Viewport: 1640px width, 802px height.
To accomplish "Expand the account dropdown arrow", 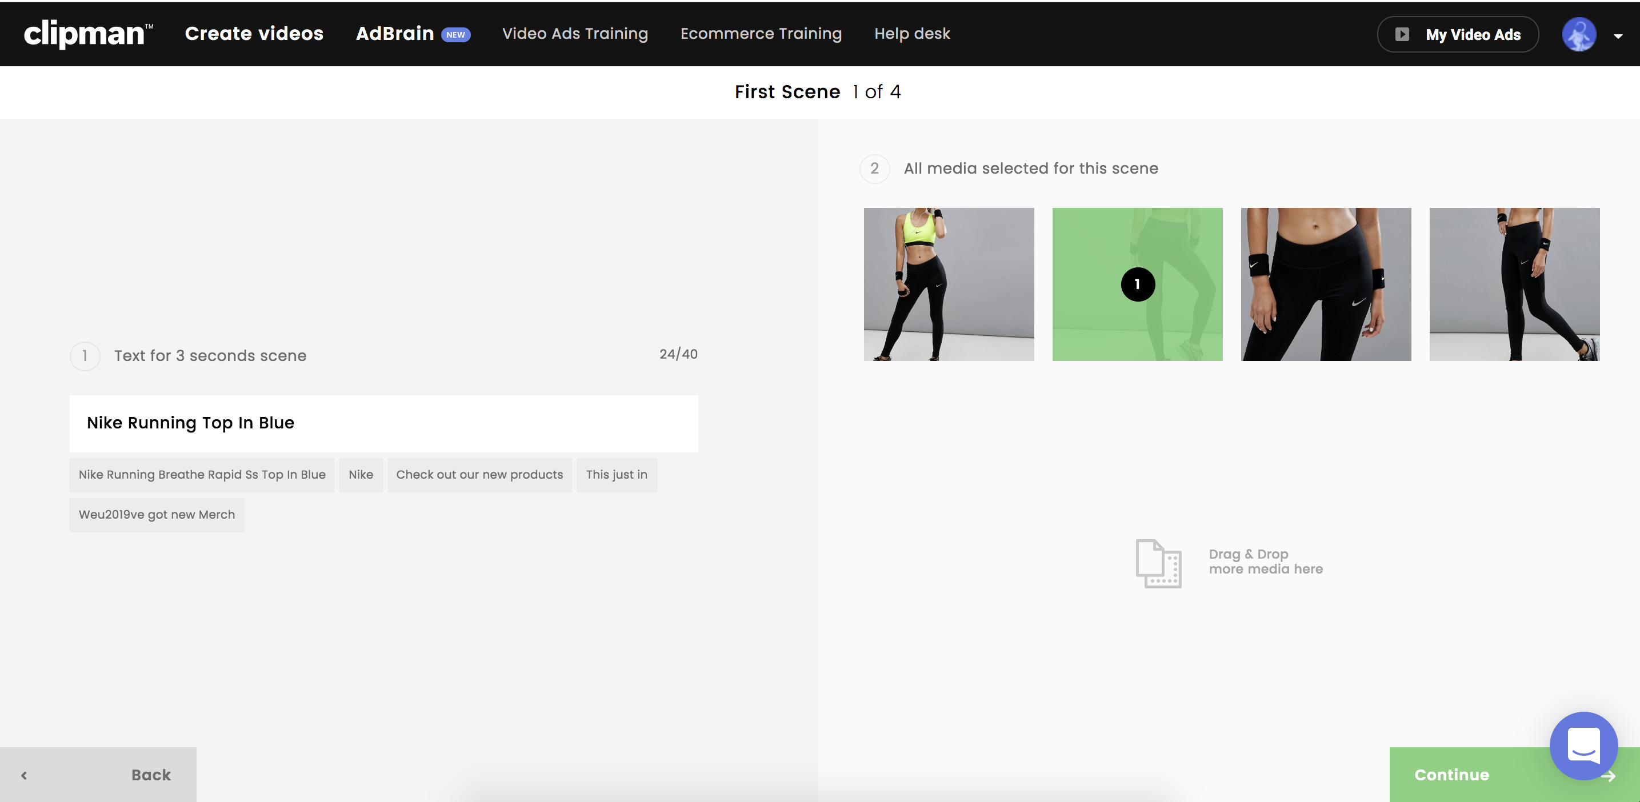I will (x=1618, y=37).
